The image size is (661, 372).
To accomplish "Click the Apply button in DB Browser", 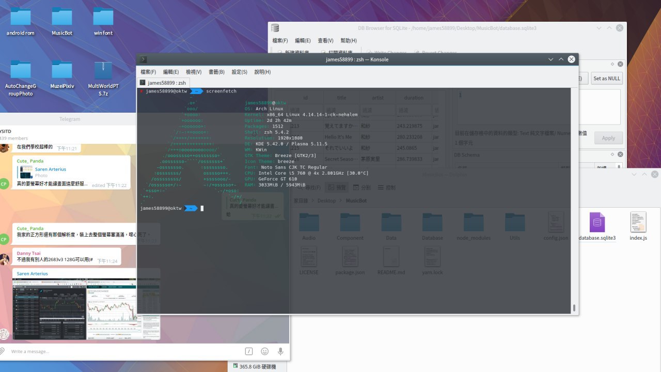I will (608, 138).
